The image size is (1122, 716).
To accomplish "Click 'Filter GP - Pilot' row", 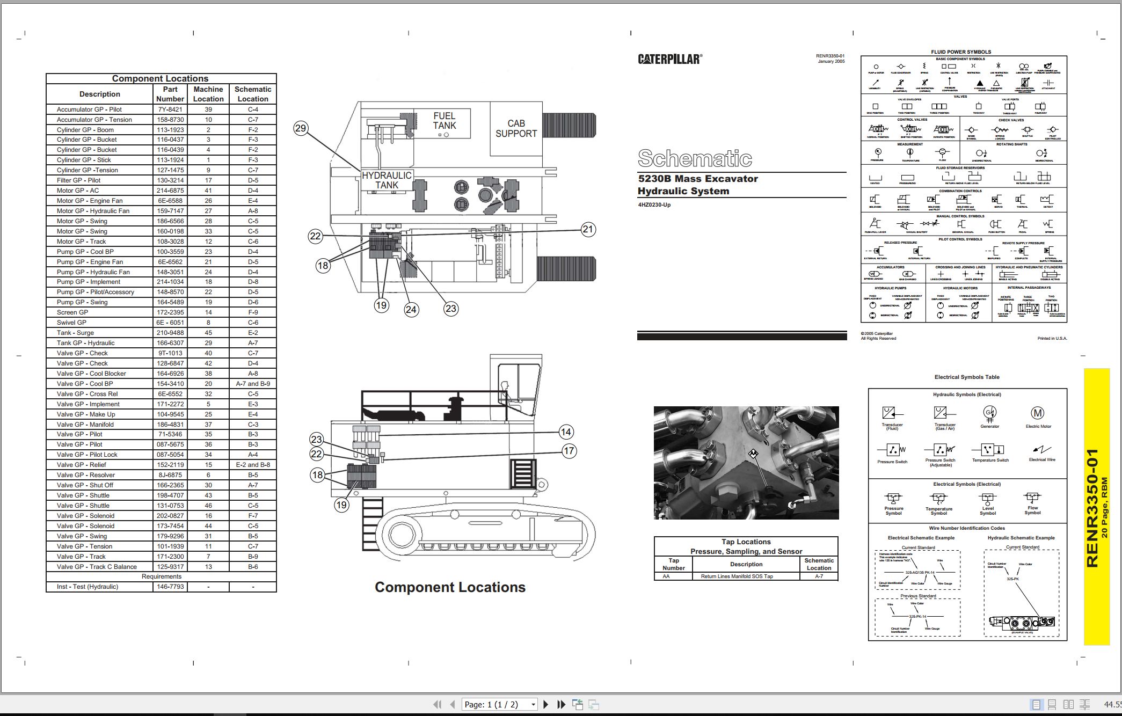I will (x=161, y=180).
